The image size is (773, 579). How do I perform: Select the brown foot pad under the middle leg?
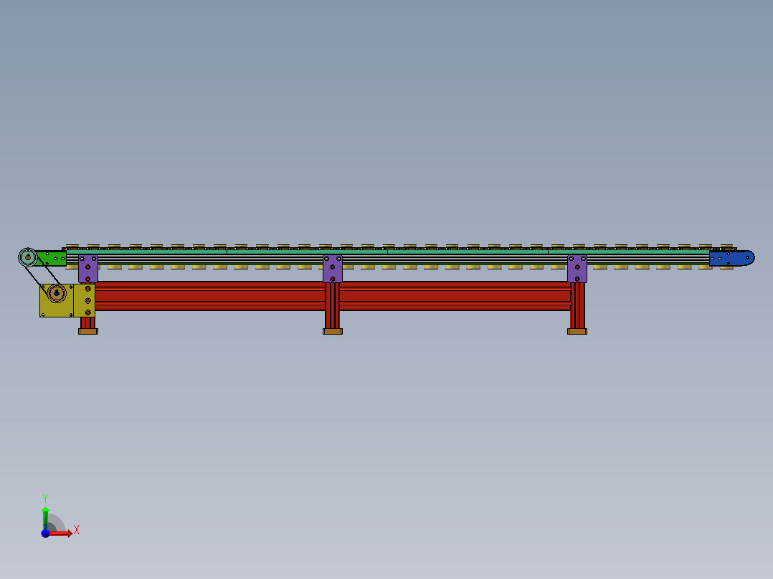tap(332, 332)
